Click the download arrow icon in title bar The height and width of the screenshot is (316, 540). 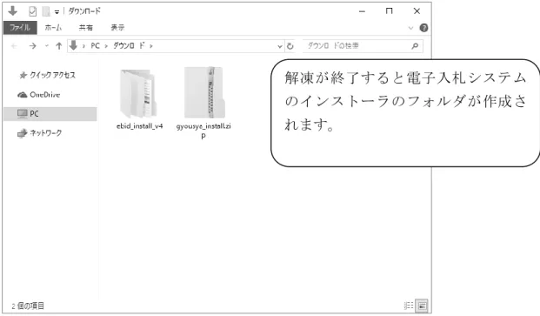point(13,11)
